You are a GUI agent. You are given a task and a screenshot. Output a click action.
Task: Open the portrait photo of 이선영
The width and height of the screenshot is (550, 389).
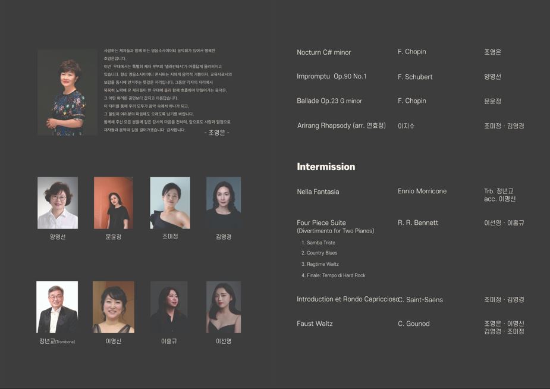[224, 307]
